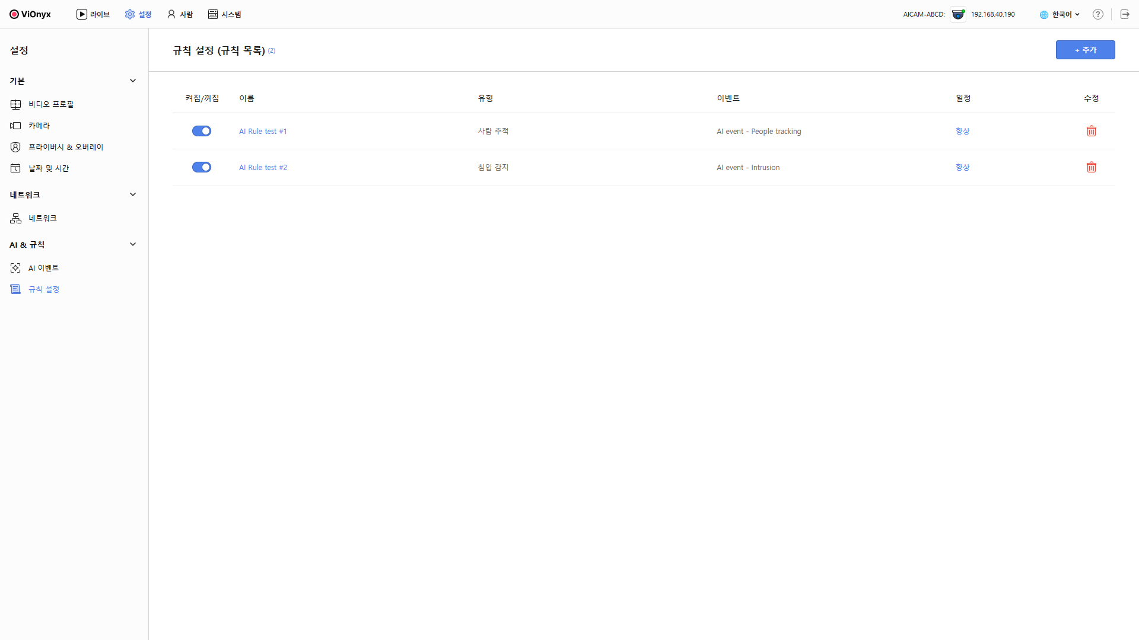
Task: Switch to the 시스템 tab
Action: click(225, 14)
